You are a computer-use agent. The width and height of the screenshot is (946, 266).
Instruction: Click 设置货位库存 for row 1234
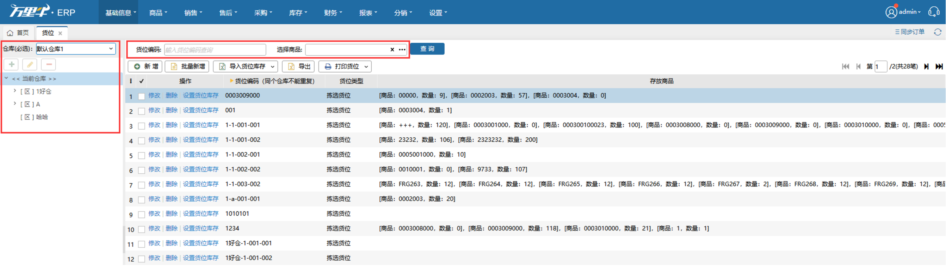coord(200,229)
